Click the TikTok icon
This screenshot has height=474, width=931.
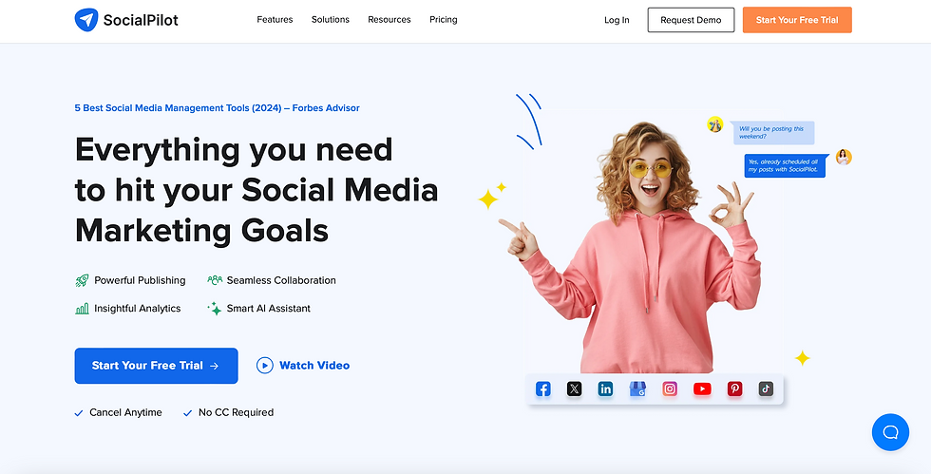coord(766,389)
